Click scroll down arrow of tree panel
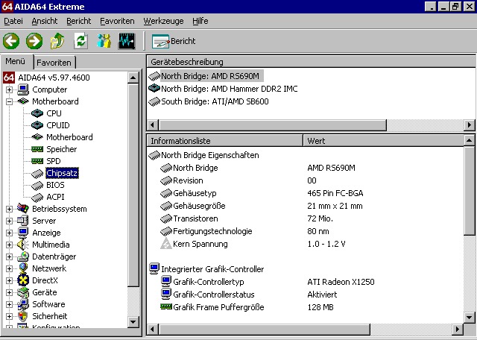The height and width of the screenshot is (340, 477). click(133, 321)
